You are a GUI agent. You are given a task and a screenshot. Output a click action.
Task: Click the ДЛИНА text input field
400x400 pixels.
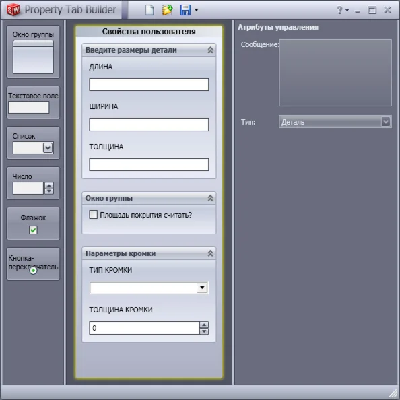pos(149,84)
